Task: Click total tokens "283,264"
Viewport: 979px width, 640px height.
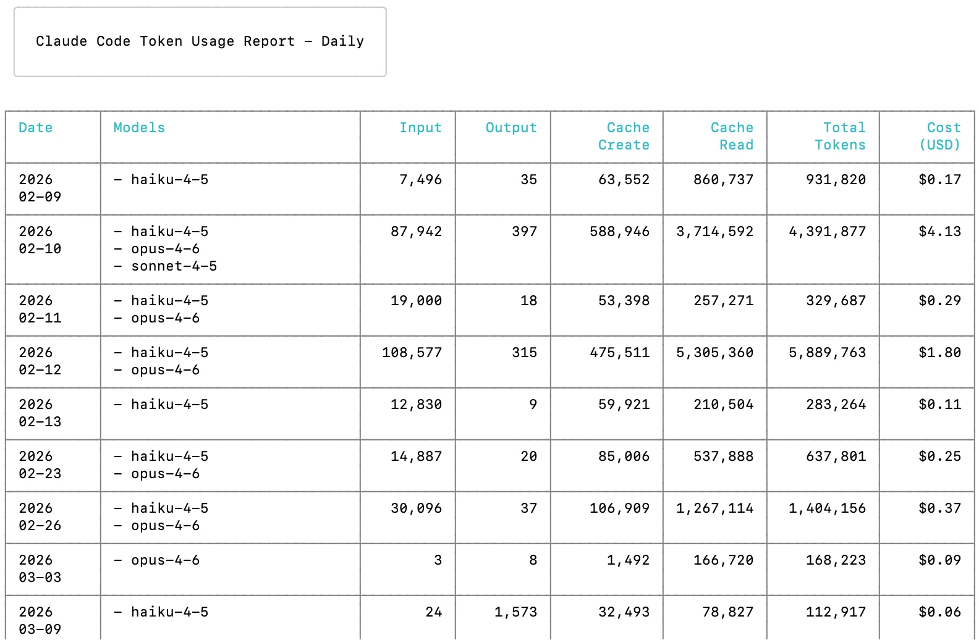Action: (x=836, y=405)
